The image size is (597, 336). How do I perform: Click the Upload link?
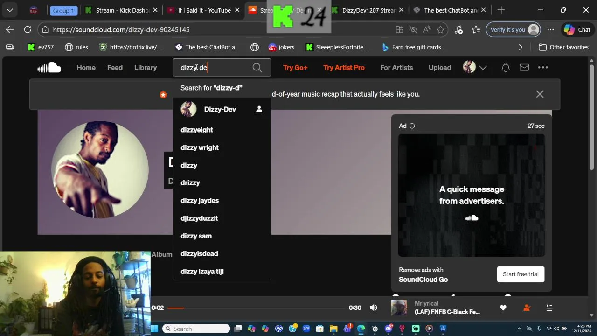tap(440, 68)
